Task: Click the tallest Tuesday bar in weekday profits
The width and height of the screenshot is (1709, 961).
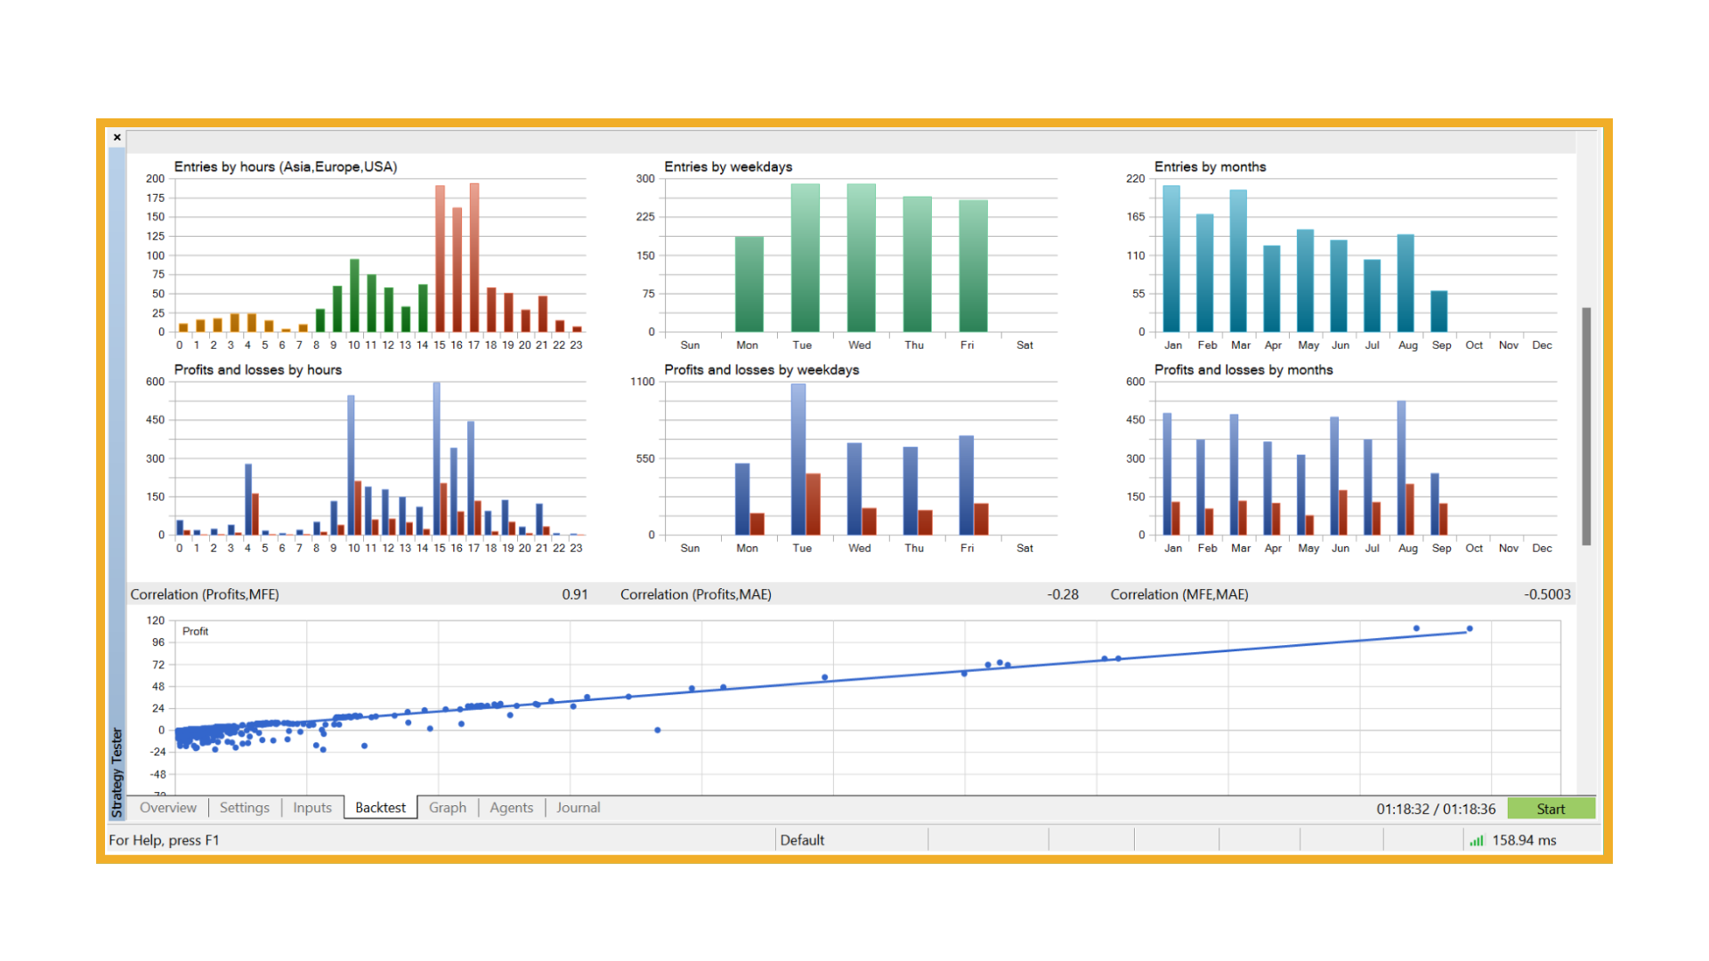Action: [798, 458]
